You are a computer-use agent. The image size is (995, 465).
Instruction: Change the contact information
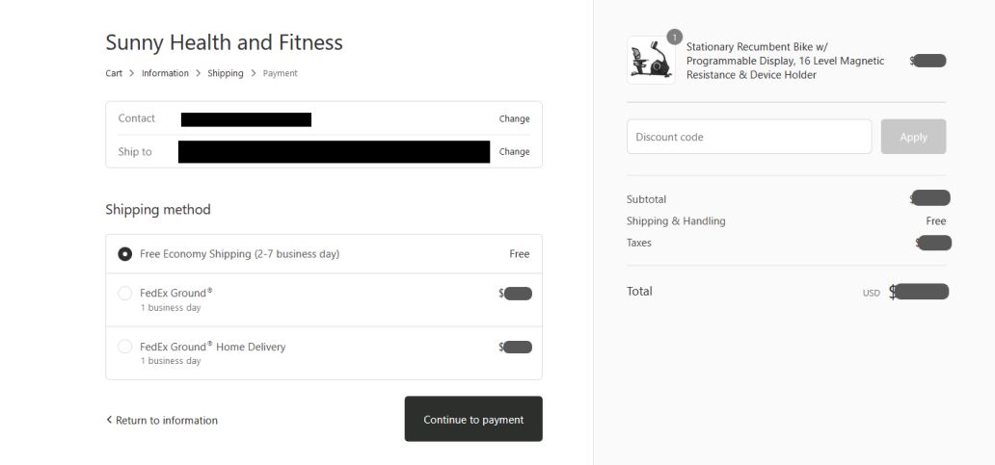[514, 118]
